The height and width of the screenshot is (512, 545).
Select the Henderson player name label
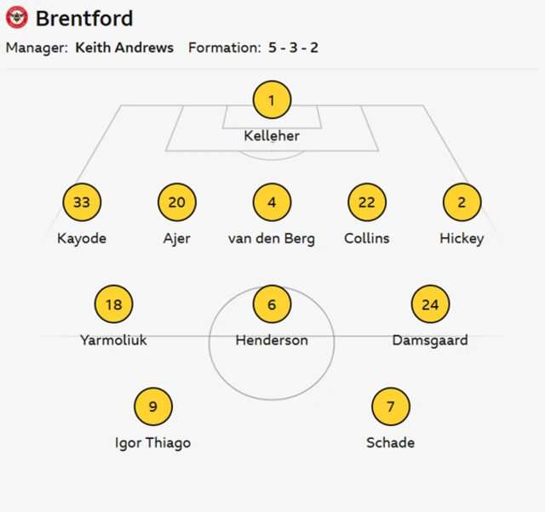coord(272,340)
